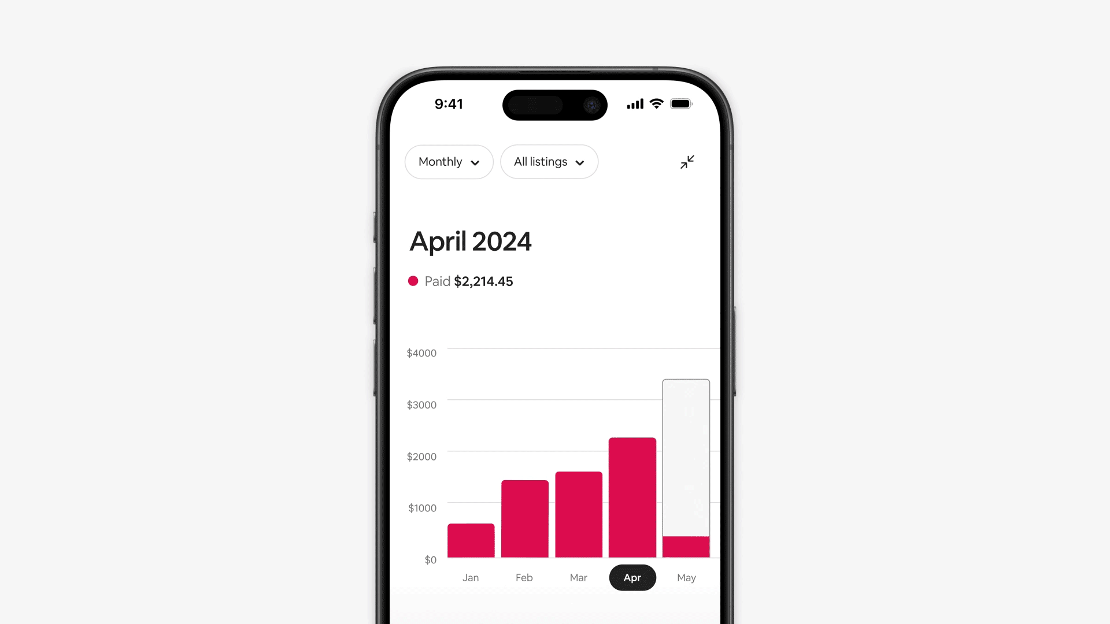Click the battery icon in status bar

[680, 103]
